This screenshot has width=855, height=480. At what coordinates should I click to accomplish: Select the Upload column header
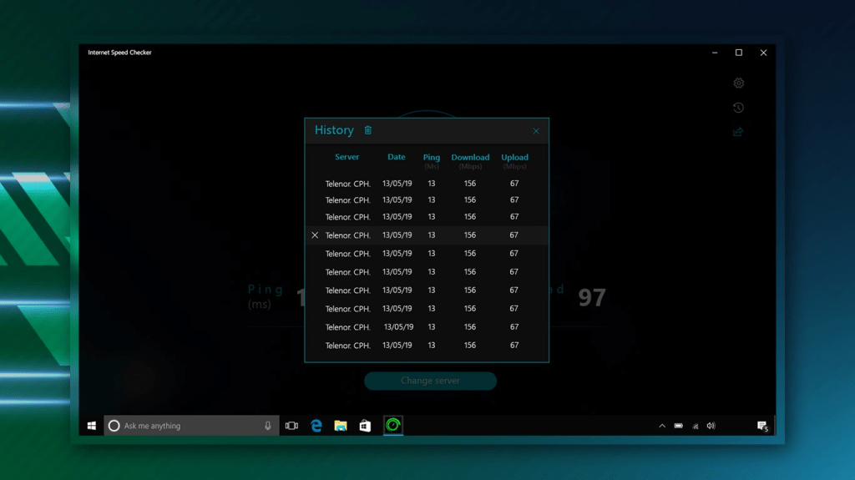click(514, 158)
